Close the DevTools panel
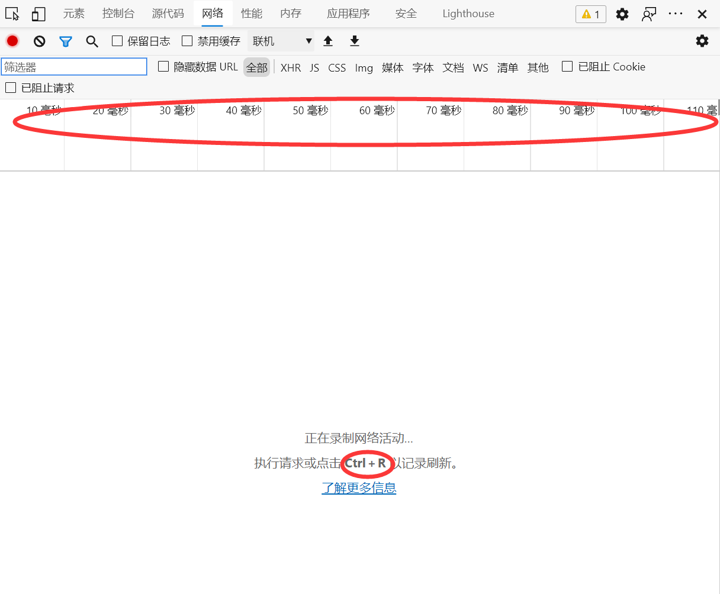 [702, 14]
